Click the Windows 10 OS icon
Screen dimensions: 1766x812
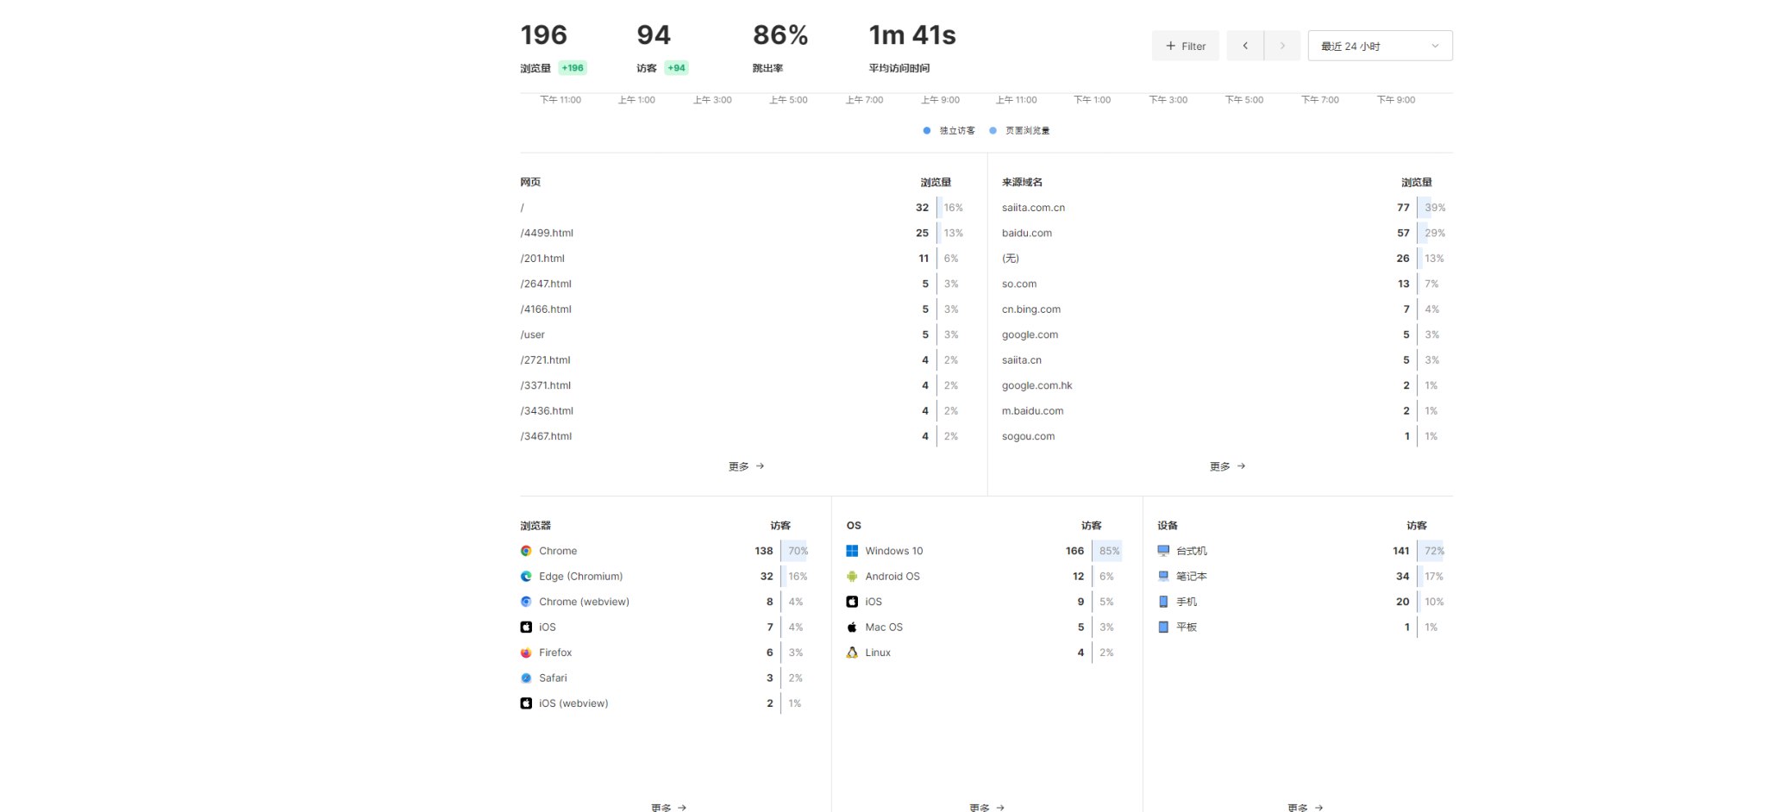coord(852,551)
